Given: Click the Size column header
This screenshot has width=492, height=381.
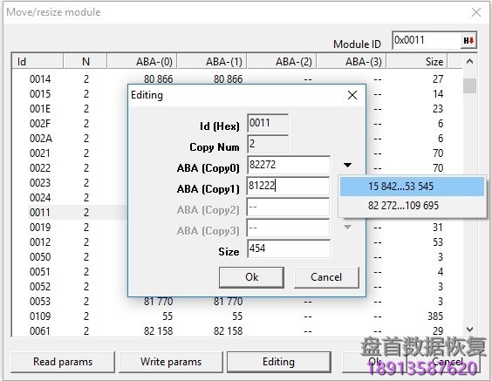Looking at the screenshot, I should pyautogui.click(x=417, y=61).
